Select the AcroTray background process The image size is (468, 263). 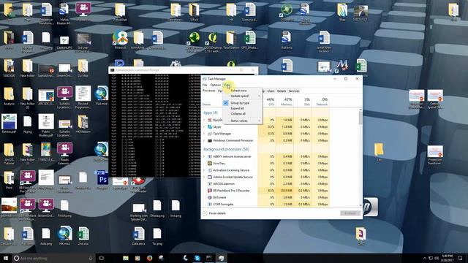tap(265, 164)
